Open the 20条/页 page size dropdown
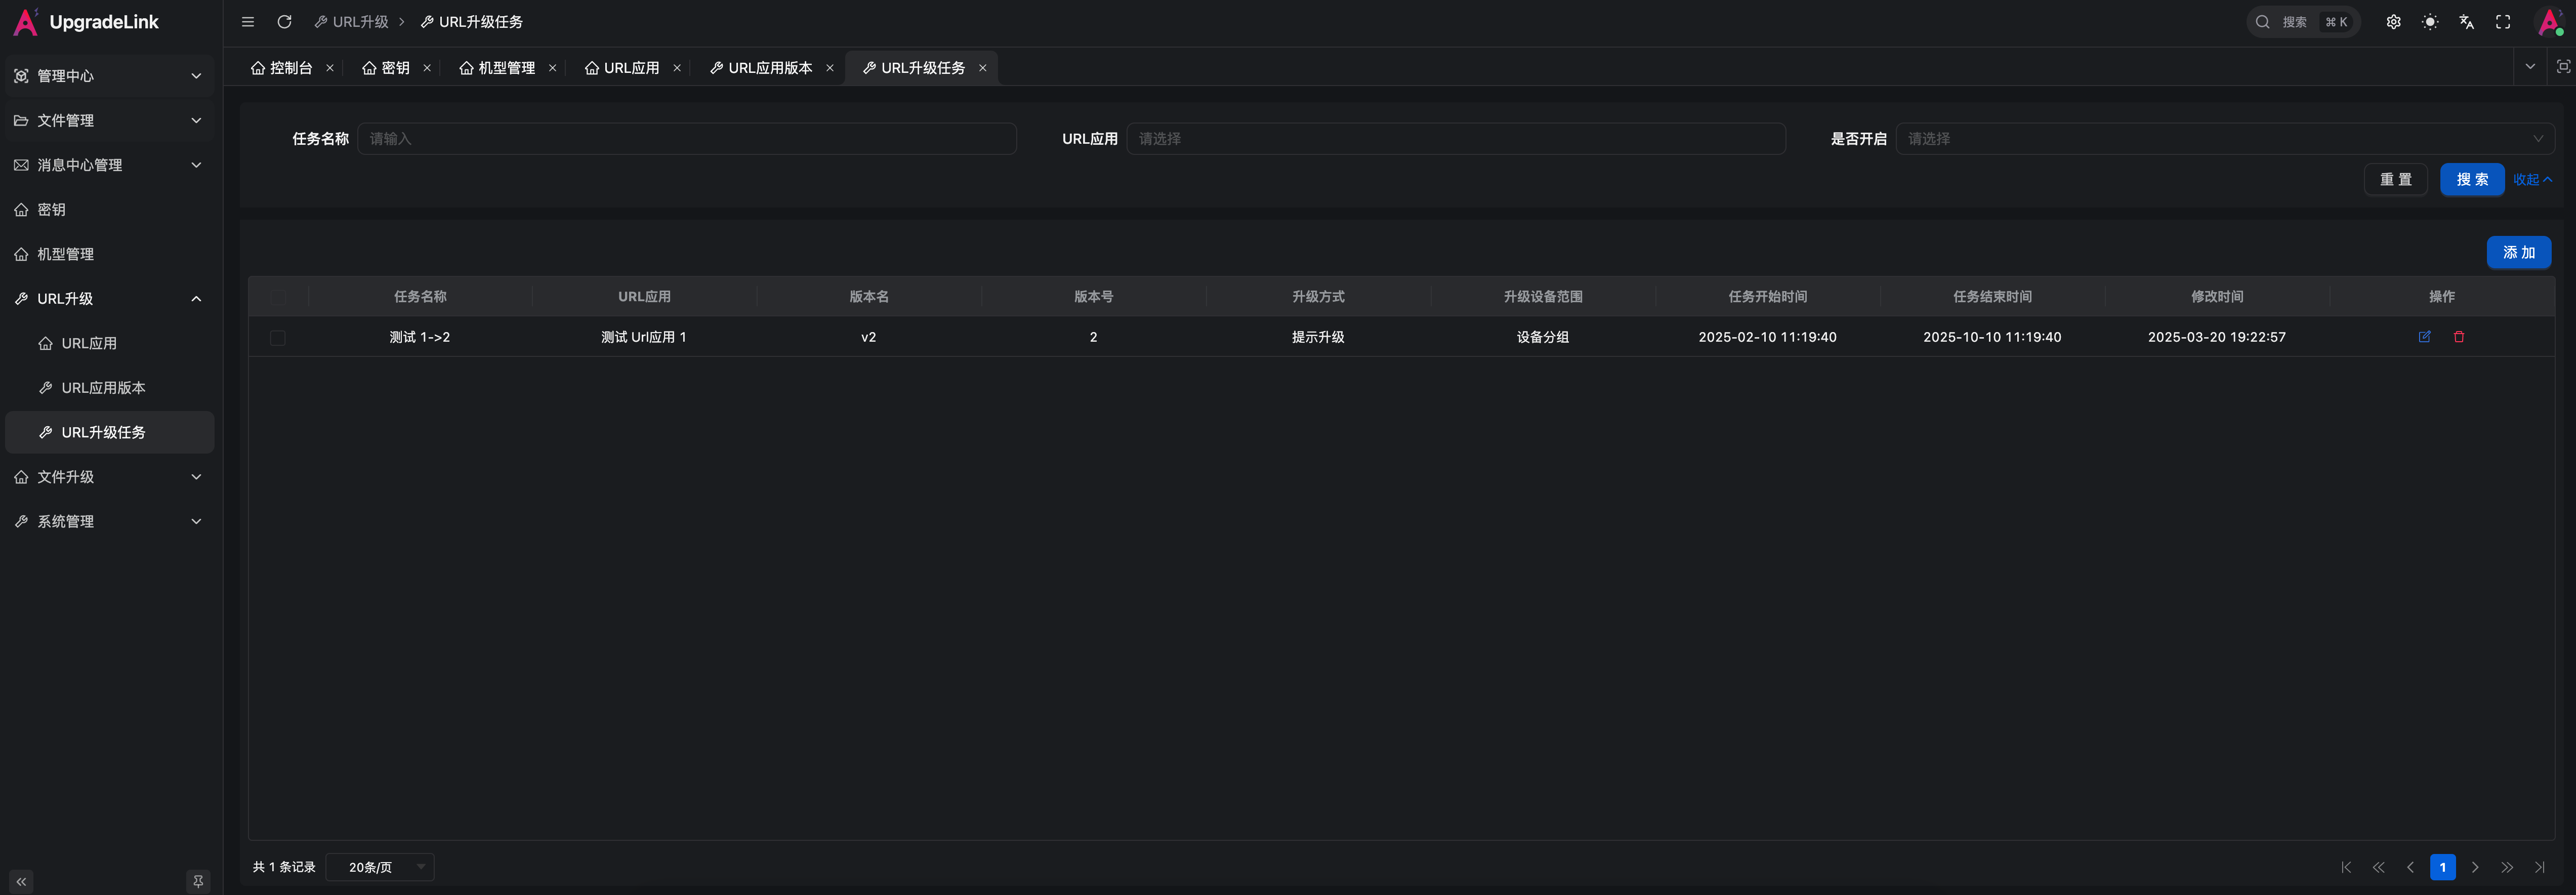 pyautogui.click(x=381, y=867)
